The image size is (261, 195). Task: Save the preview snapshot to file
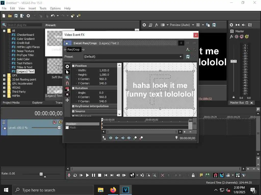[x=214, y=25]
